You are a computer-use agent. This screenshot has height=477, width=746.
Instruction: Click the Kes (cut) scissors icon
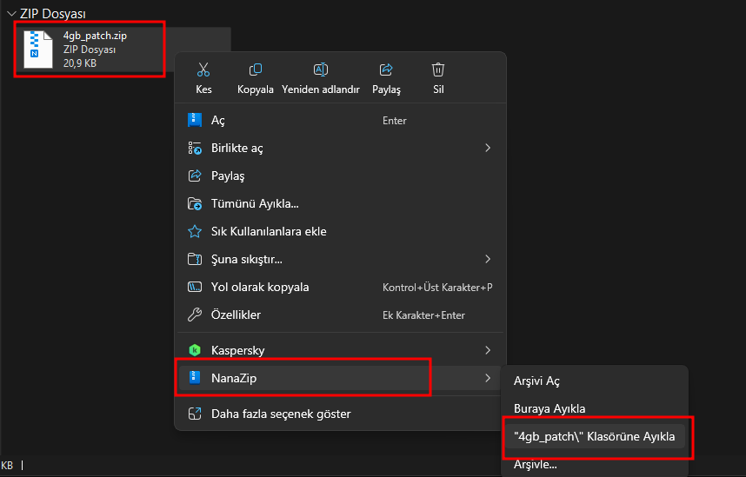tap(203, 70)
